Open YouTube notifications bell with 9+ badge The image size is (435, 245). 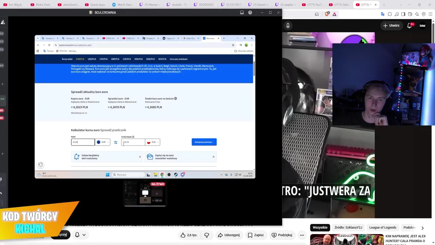click(x=410, y=26)
